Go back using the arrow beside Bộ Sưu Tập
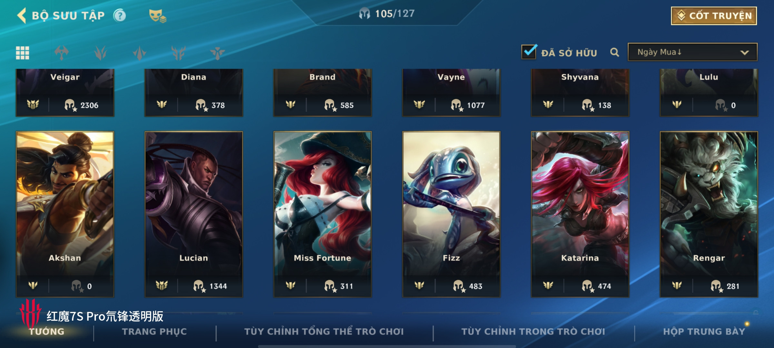774x348 pixels. (x=22, y=15)
